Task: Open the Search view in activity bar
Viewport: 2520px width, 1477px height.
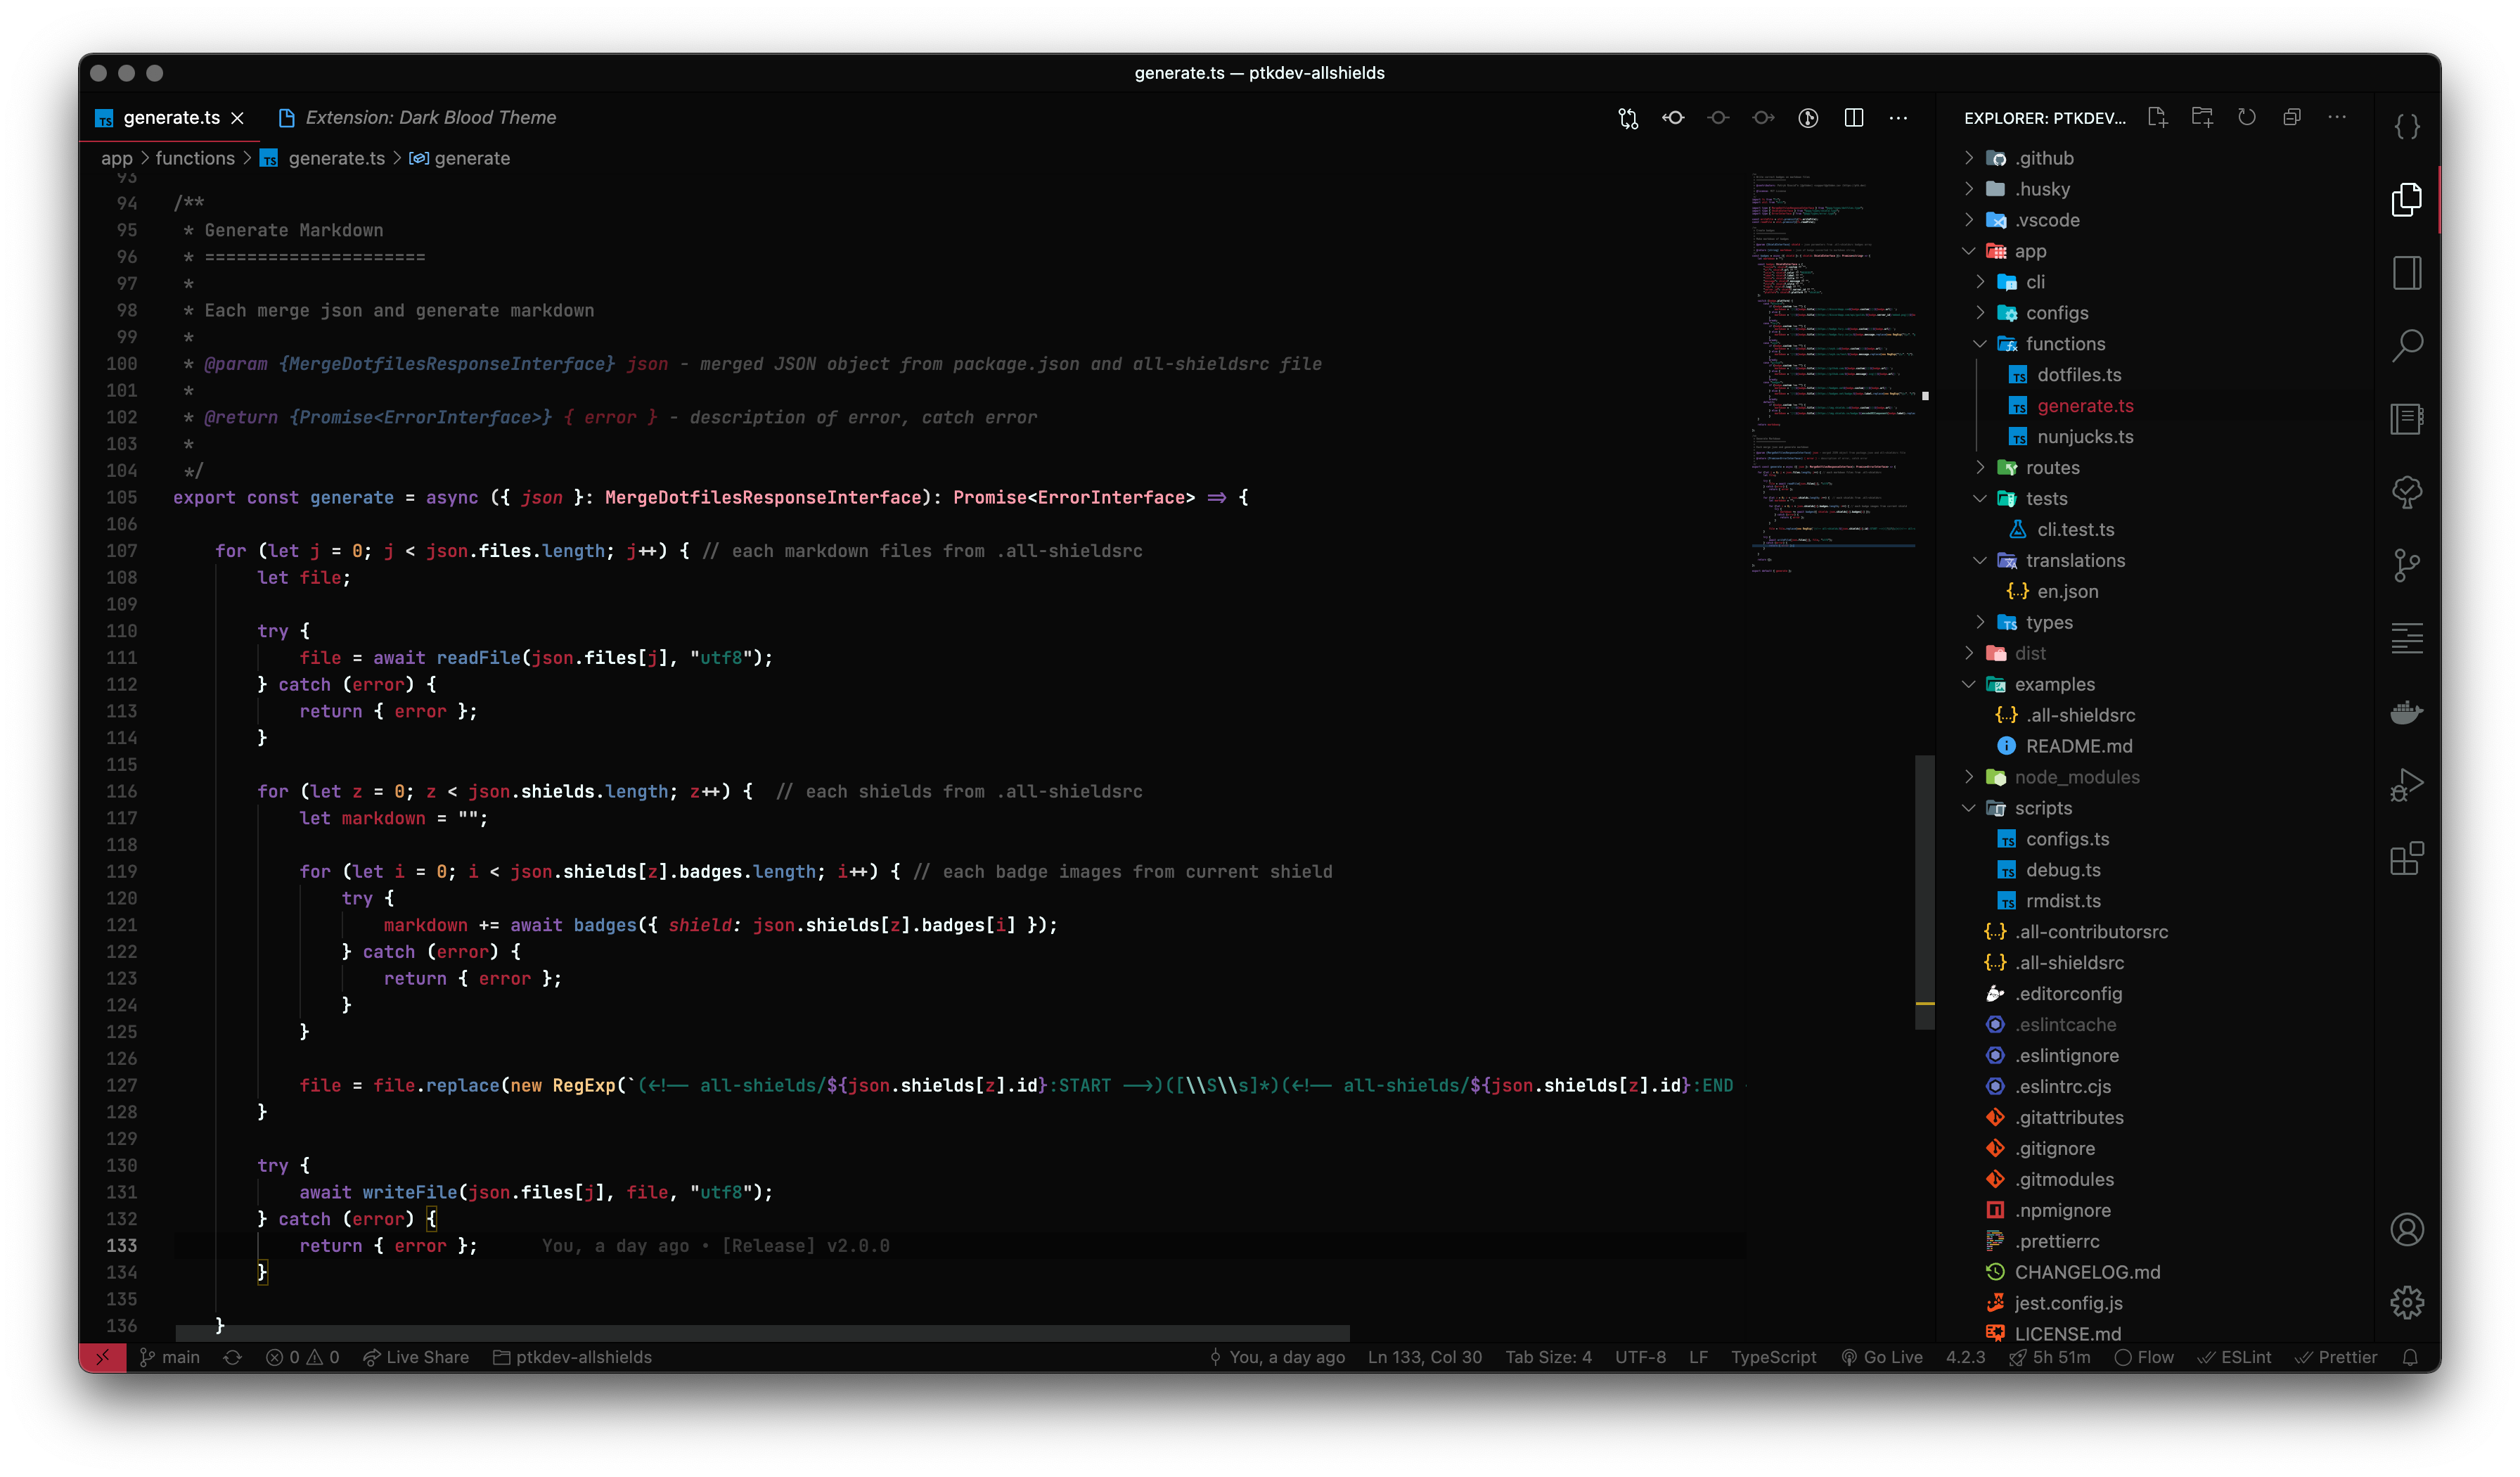Action: [x=2406, y=346]
